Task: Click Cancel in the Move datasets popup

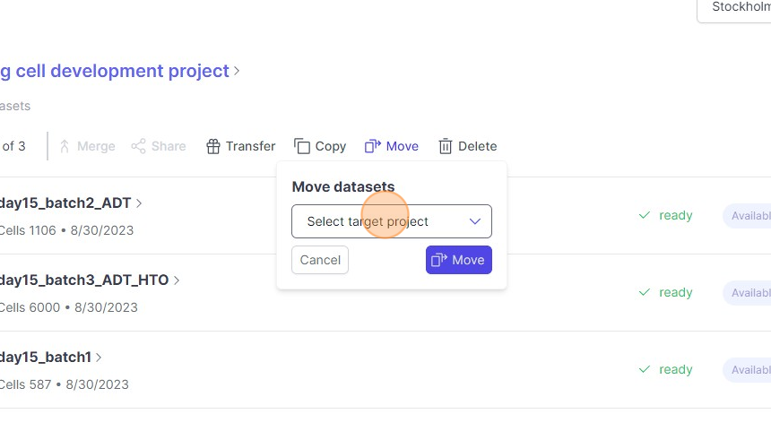Action: (x=320, y=260)
